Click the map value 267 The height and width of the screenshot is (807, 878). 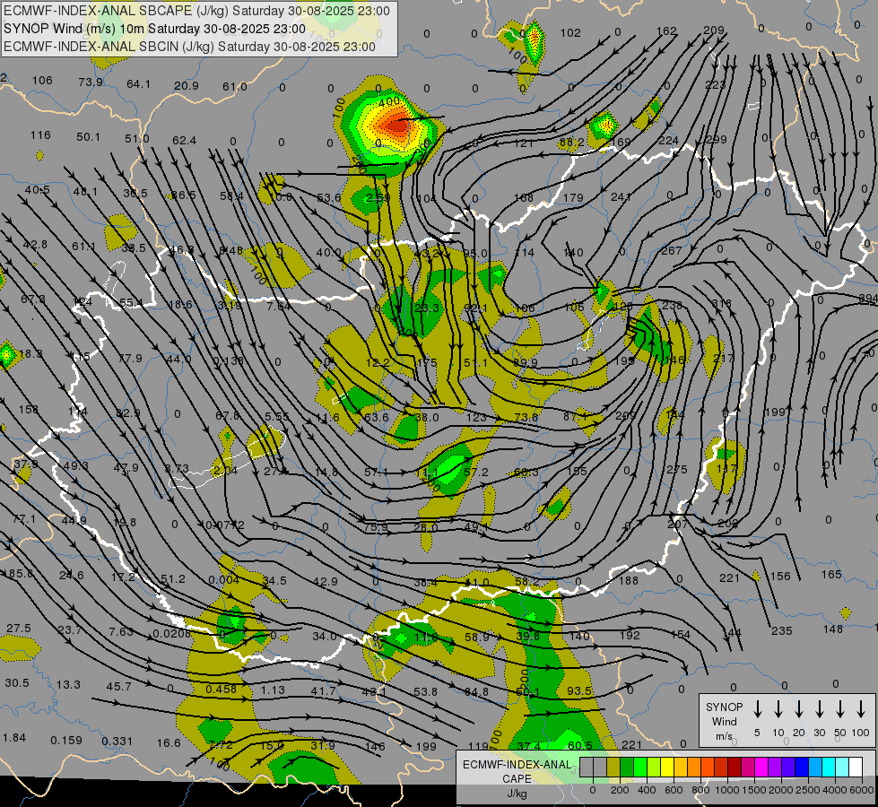[x=672, y=250]
